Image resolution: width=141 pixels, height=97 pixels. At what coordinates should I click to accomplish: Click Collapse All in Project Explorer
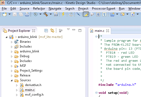[46, 31]
